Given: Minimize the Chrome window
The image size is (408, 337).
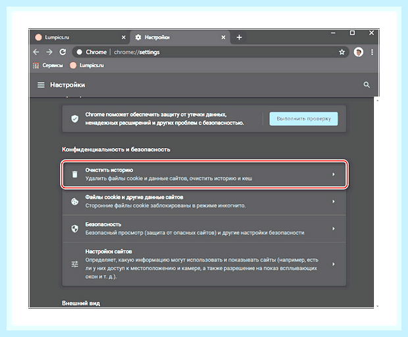Looking at the screenshot, I should click(333, 33).
